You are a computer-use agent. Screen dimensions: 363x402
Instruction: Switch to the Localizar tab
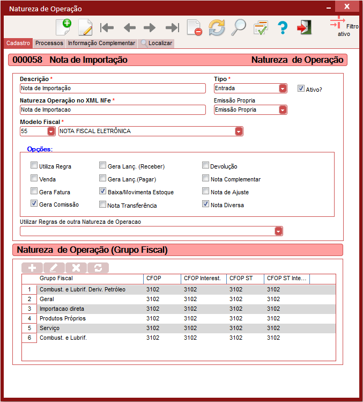(157, 43)
